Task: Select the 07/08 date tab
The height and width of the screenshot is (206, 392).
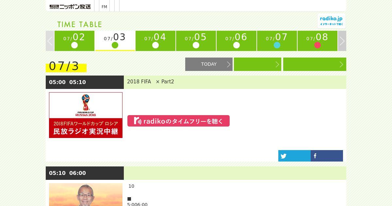Action: click(318, 41)
